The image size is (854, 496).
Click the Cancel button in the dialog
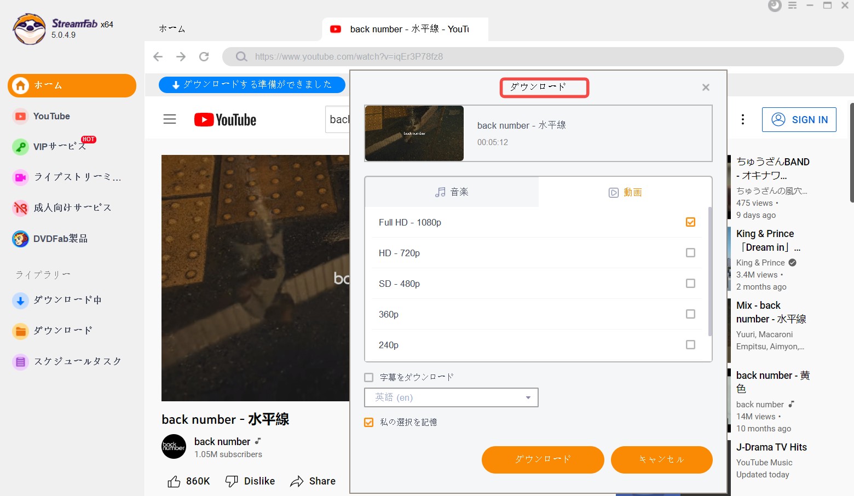point(662,459)
